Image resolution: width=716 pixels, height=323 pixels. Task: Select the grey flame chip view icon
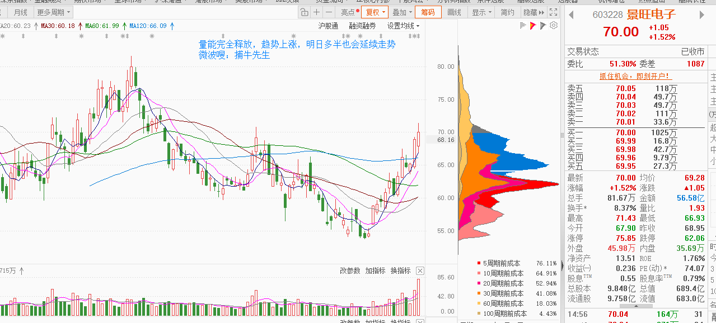[x=544, y=25]
